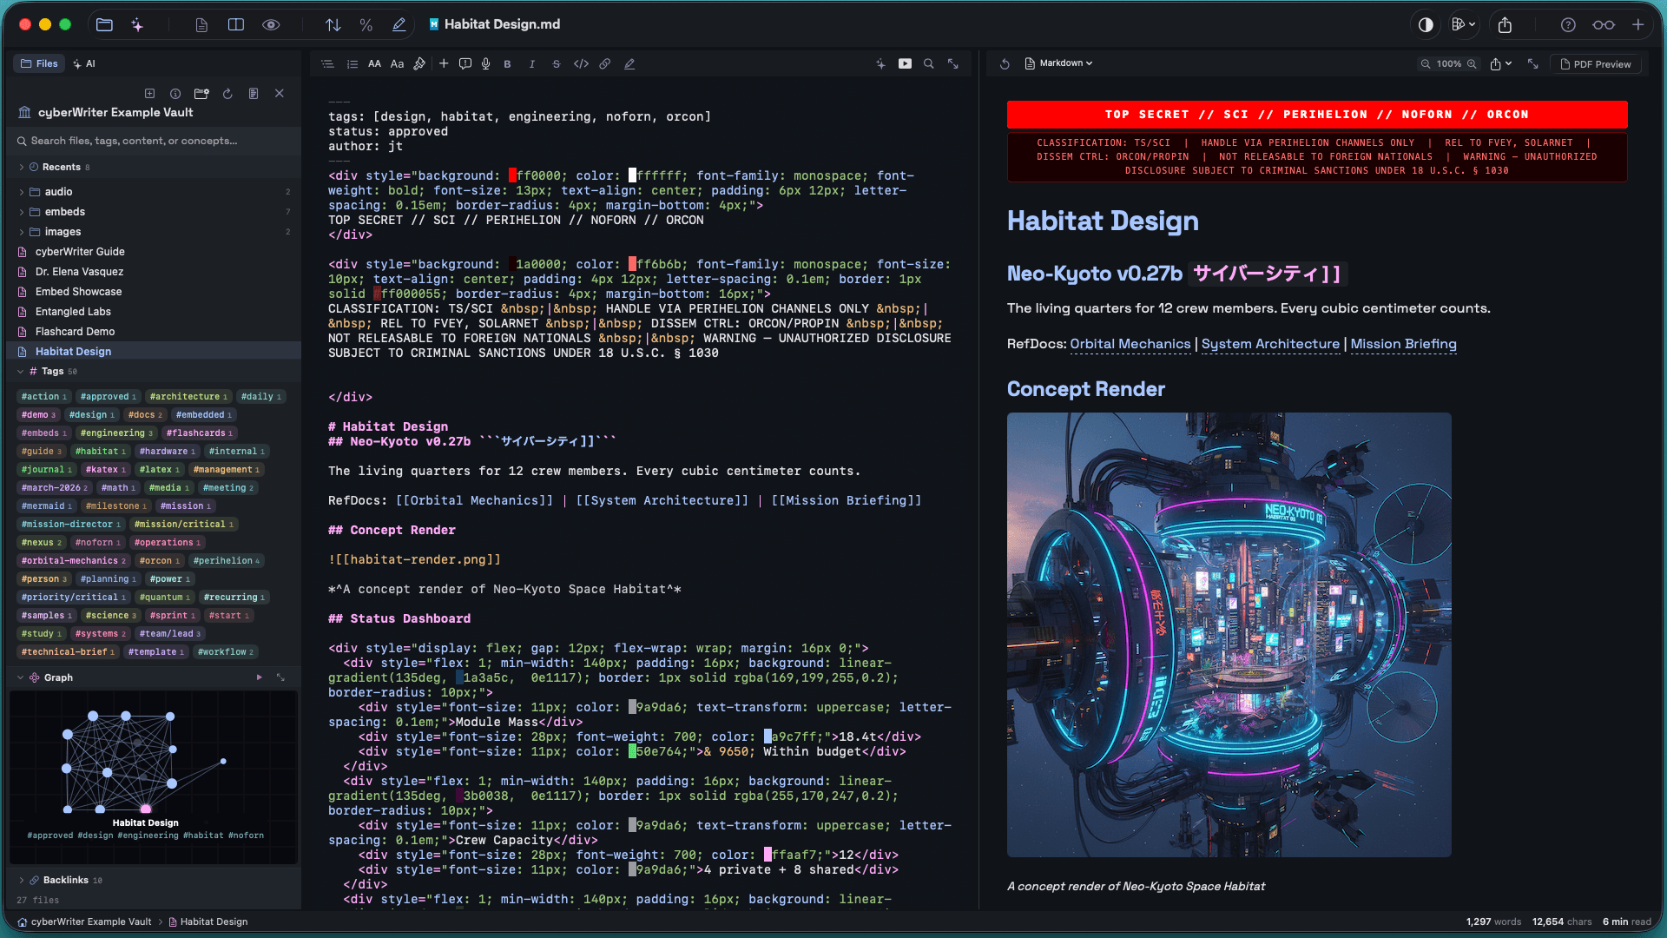
Task: Filter by the #quantum tag
Action: (164, 598)
